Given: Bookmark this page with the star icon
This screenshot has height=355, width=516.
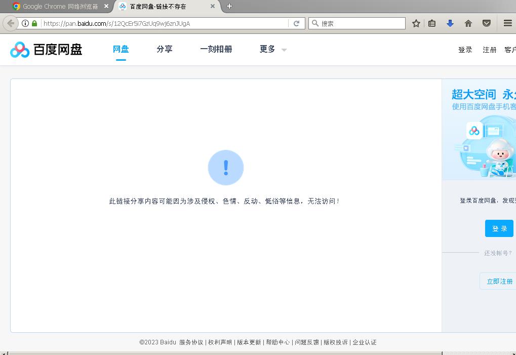Looking at the screenshot, I should [x=416, y=23].
